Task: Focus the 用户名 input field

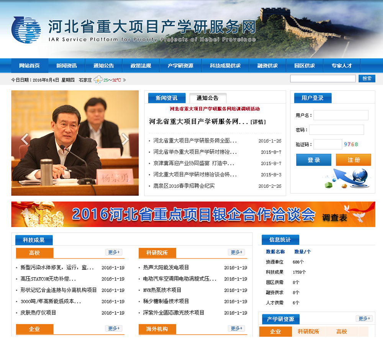Action: point(340,115)
